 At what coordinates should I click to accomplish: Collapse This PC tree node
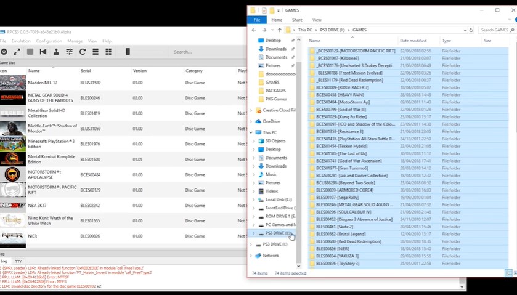[251, 132]
